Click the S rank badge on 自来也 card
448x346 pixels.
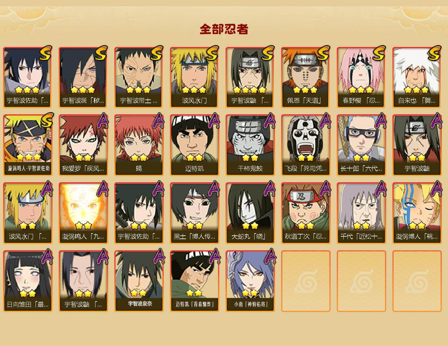pyautogui.click(x=434, y=53)
